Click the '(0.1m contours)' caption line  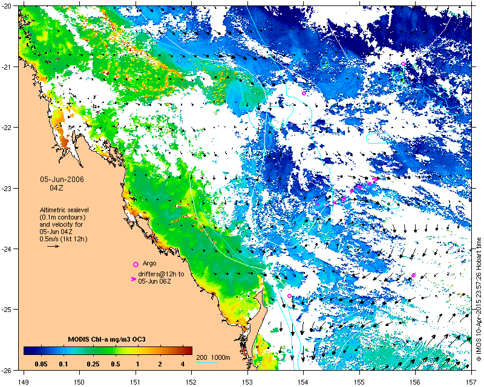point(63,217)
